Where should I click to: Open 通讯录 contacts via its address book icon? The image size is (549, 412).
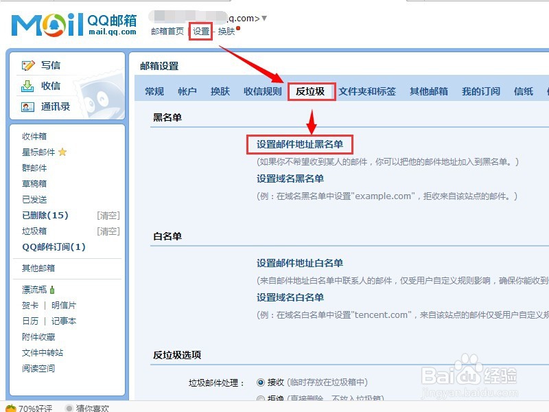29,108
